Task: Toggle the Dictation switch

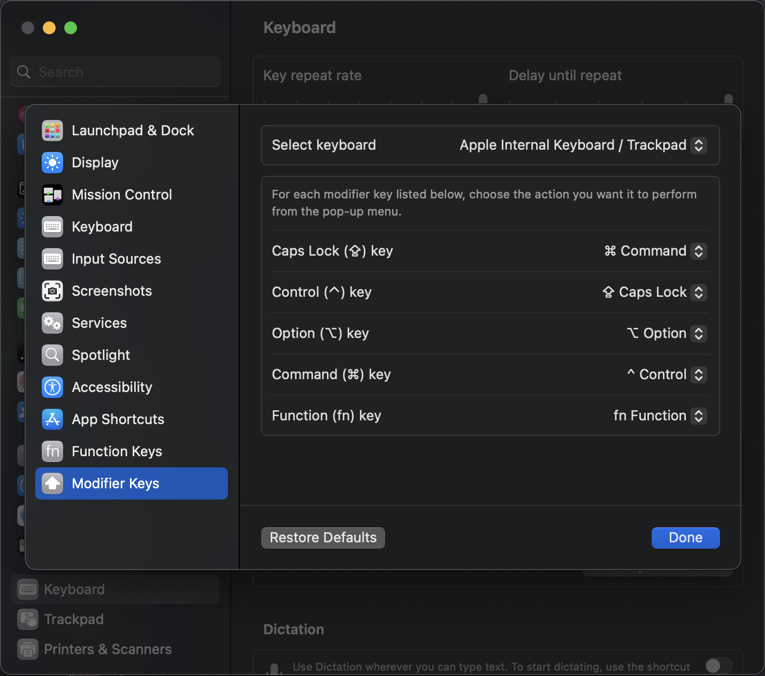Action: tap(718, 666)
